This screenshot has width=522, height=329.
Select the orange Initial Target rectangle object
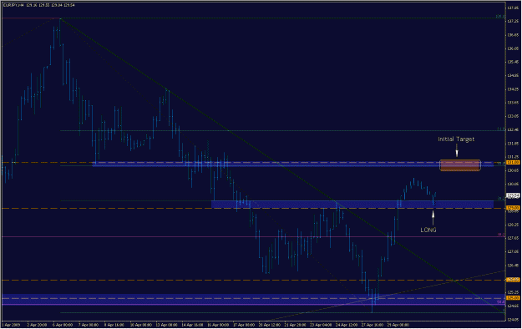460,165
